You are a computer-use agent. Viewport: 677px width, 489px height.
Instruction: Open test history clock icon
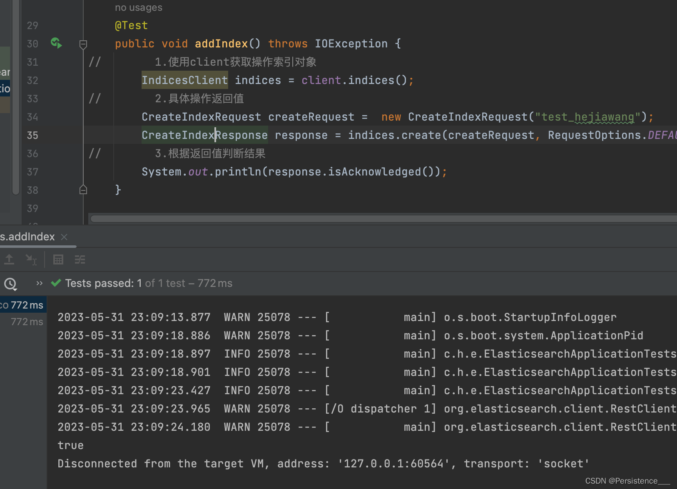10,284
